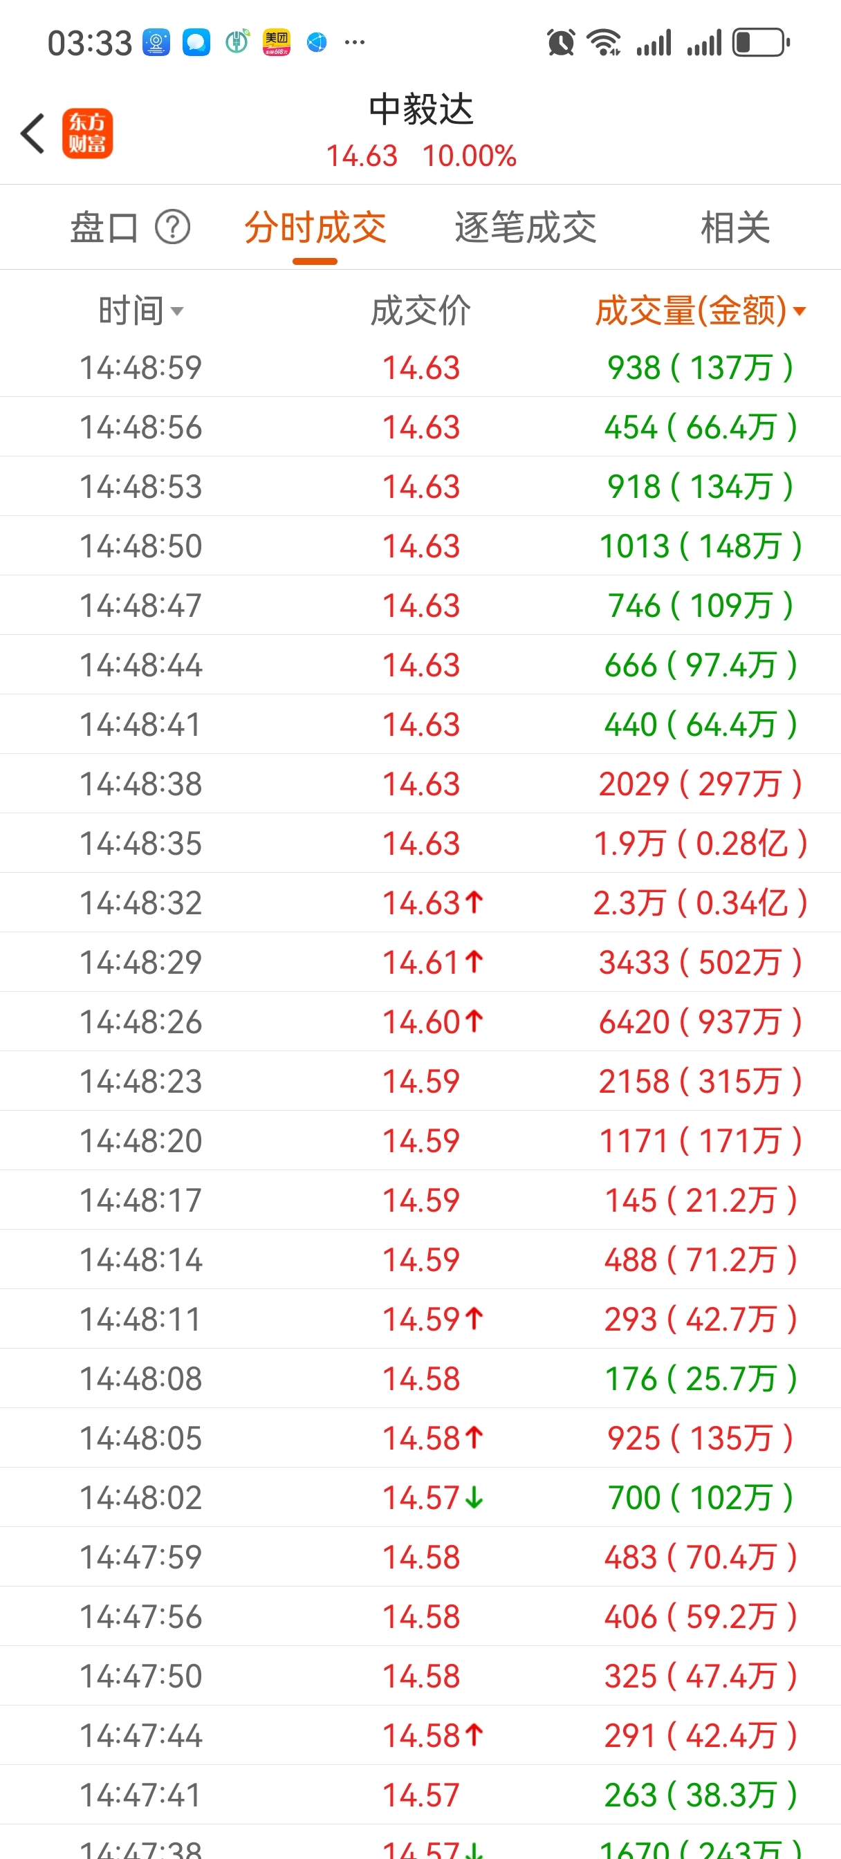Select the 分时成交 tab
This screenshot has width=841, height=1859.
coord(315,228)
